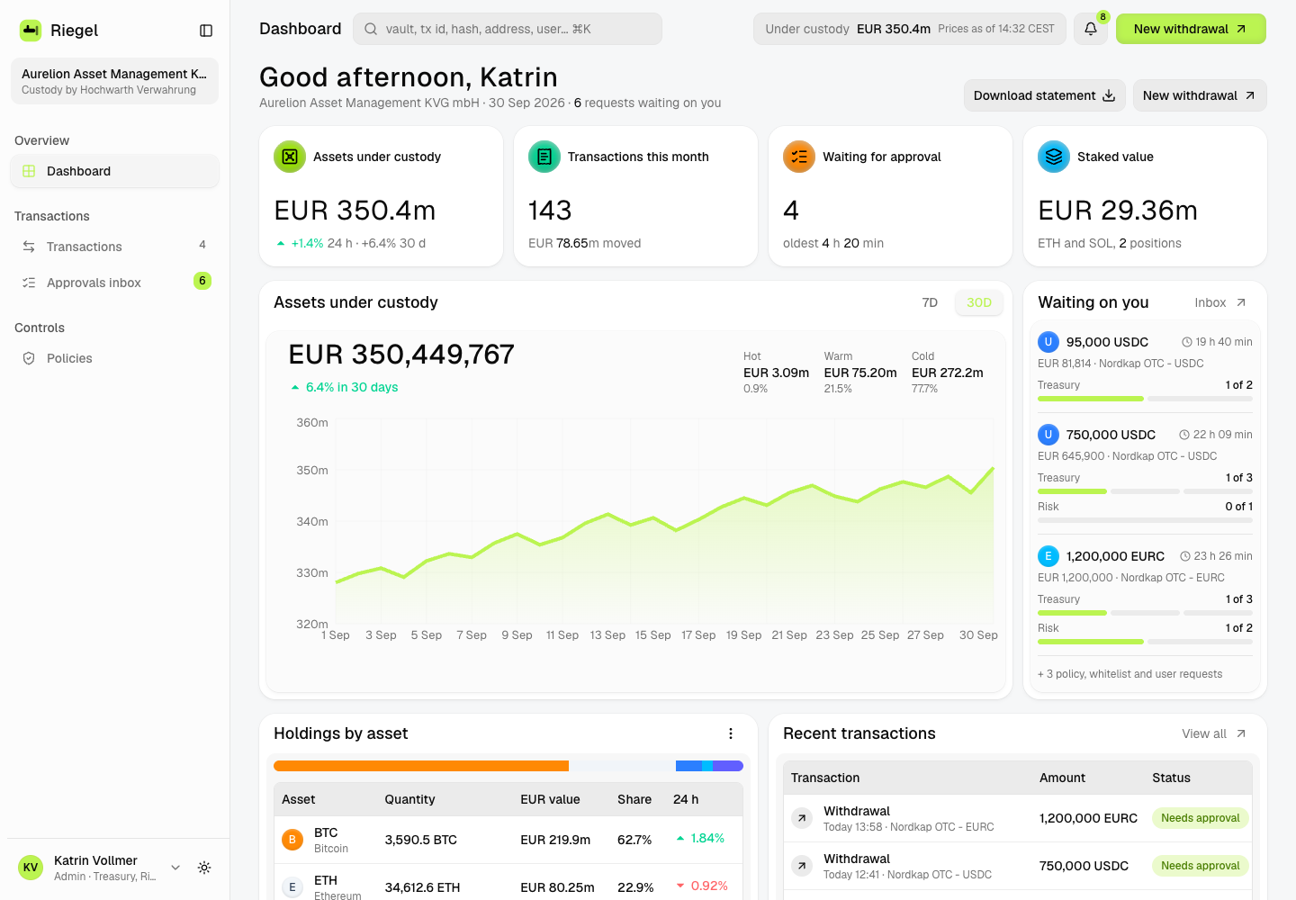Select the 7D chart range
The width and height of the screenshot is (1296, 900).
(930, 302)
